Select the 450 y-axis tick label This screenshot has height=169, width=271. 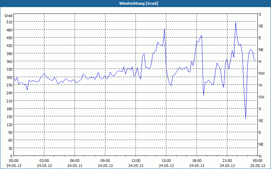(x=10, y=38)
